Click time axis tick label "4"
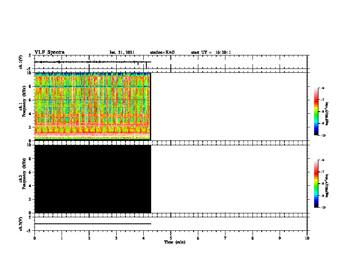 point(144,238)
